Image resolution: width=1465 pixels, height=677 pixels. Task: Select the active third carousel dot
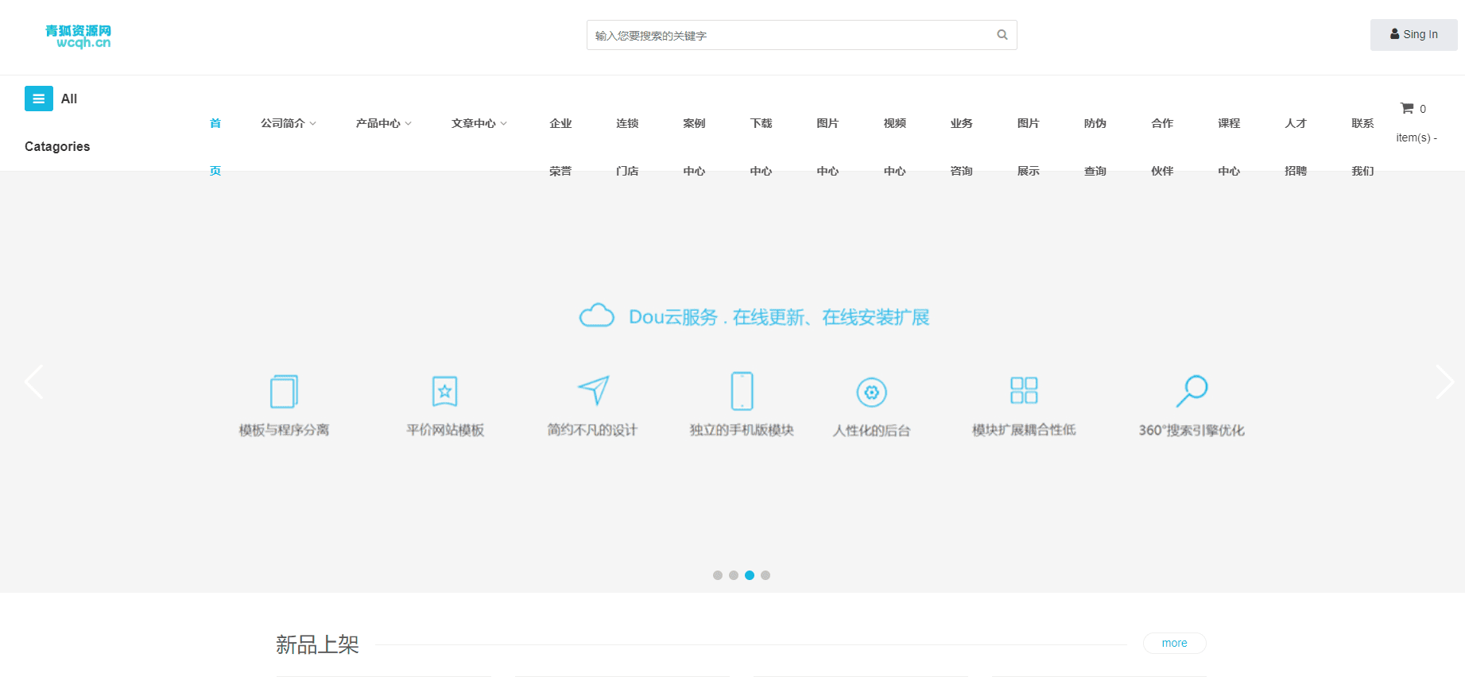(750, 575)
